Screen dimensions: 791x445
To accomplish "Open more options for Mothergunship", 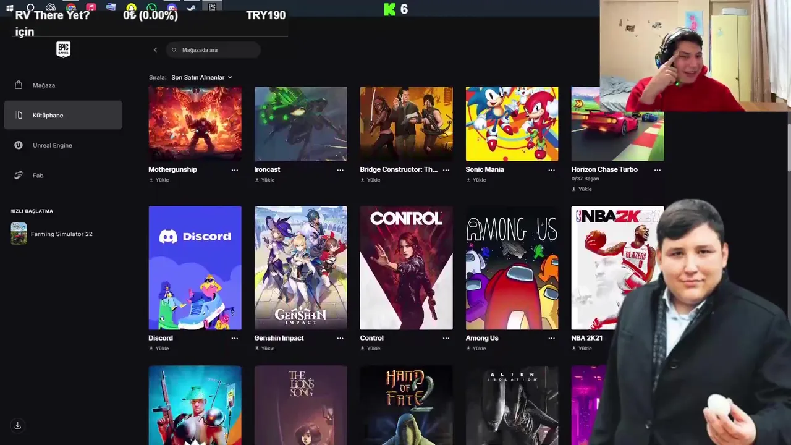I will point(234,170).
